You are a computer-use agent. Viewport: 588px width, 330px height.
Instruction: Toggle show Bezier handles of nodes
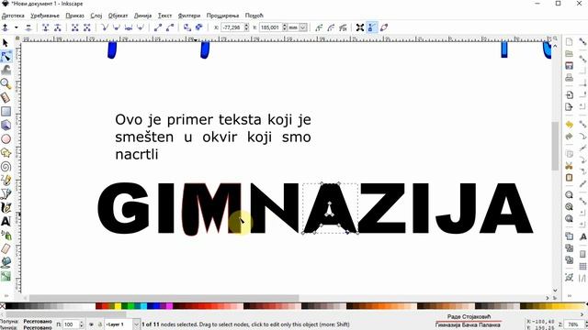(372, 27)
